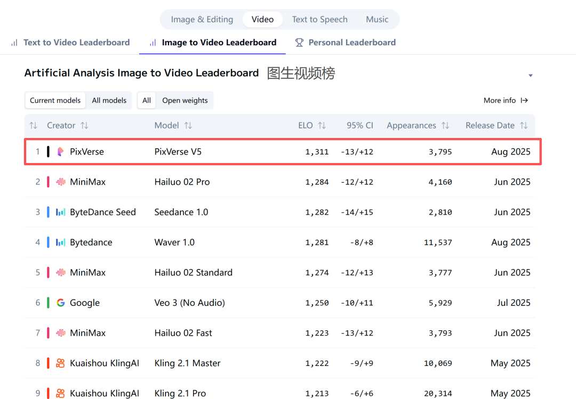Select the Veo 3 (No Audio) row

tap(189, 303)
